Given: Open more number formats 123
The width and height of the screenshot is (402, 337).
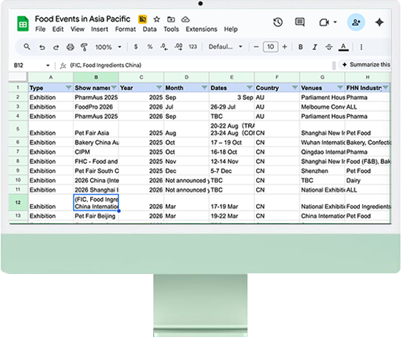Looking at the screenshot, I should click(x=193, y=47).
